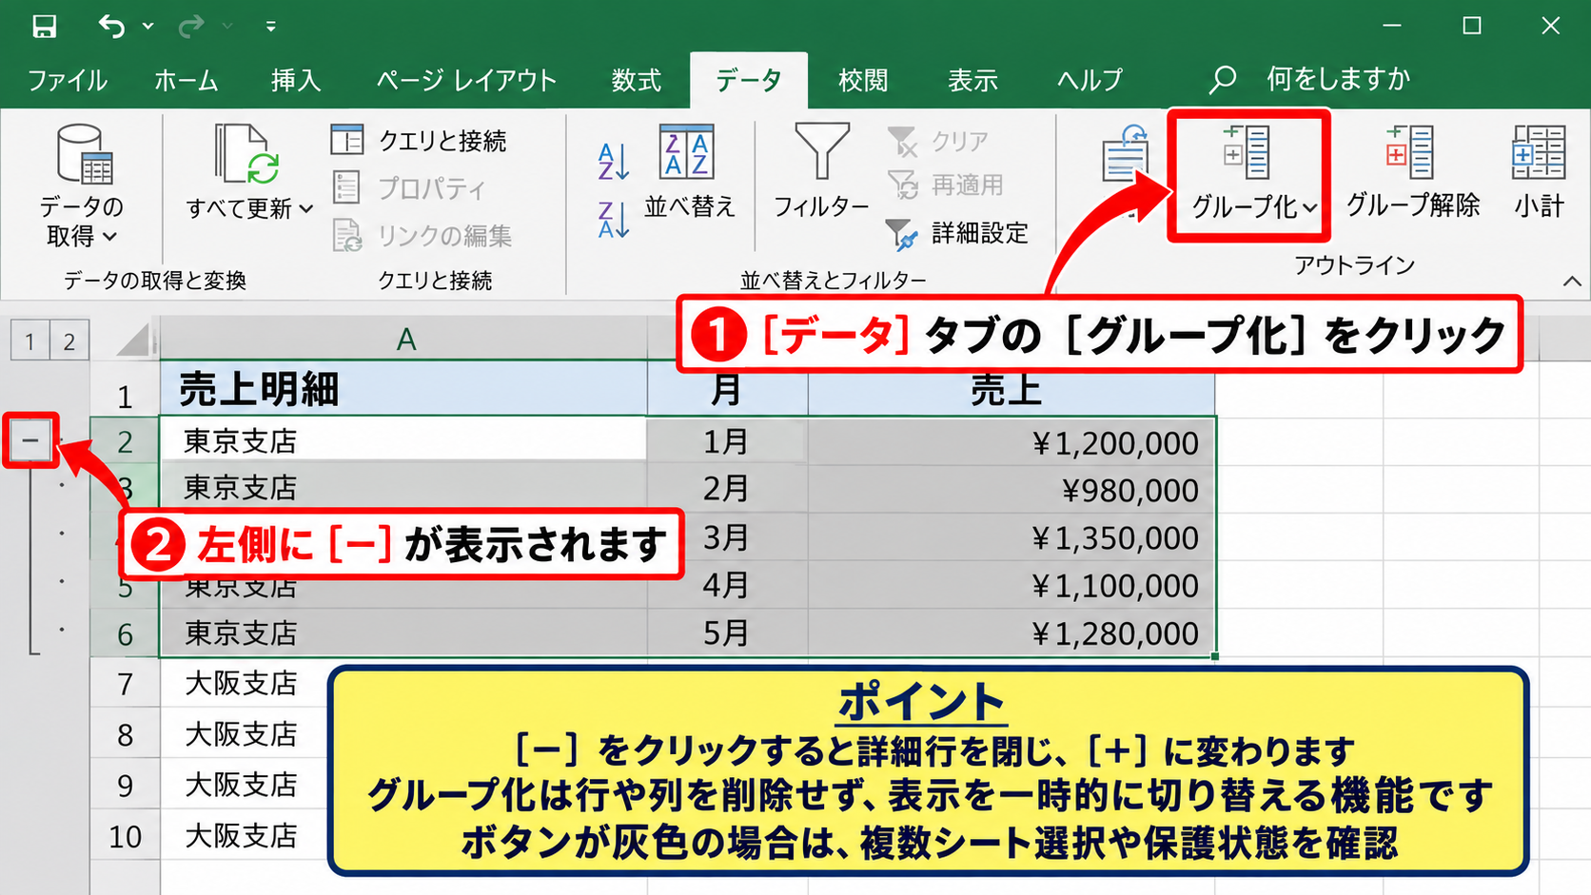Sort ascending with the A-Z icon
This screenshot has width=1591, height=895.
tap(614, 162)
